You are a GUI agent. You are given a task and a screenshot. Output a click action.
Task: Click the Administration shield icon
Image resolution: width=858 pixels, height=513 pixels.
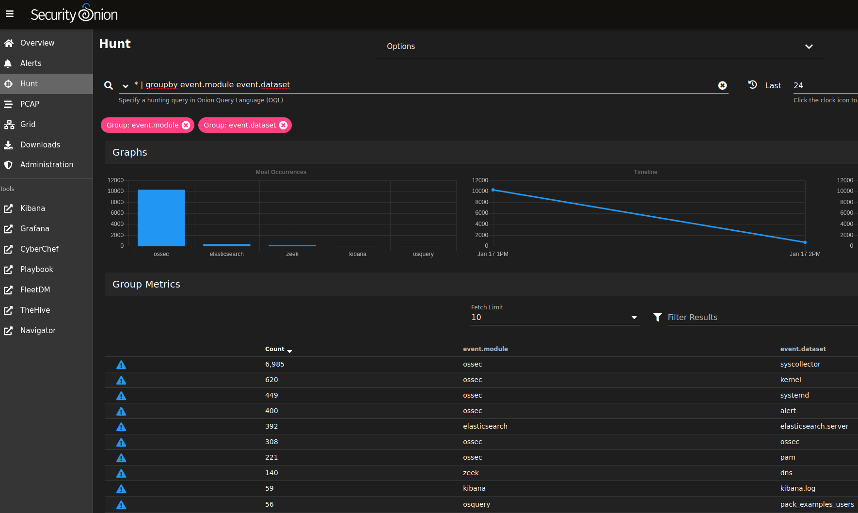pyautogui.click(x=8, y=165)
